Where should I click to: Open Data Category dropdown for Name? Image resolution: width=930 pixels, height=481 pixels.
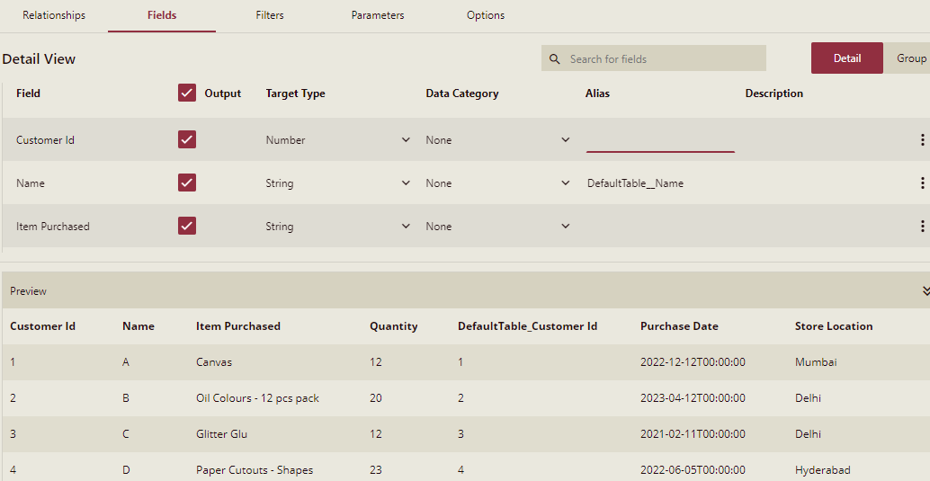point(498,183)
